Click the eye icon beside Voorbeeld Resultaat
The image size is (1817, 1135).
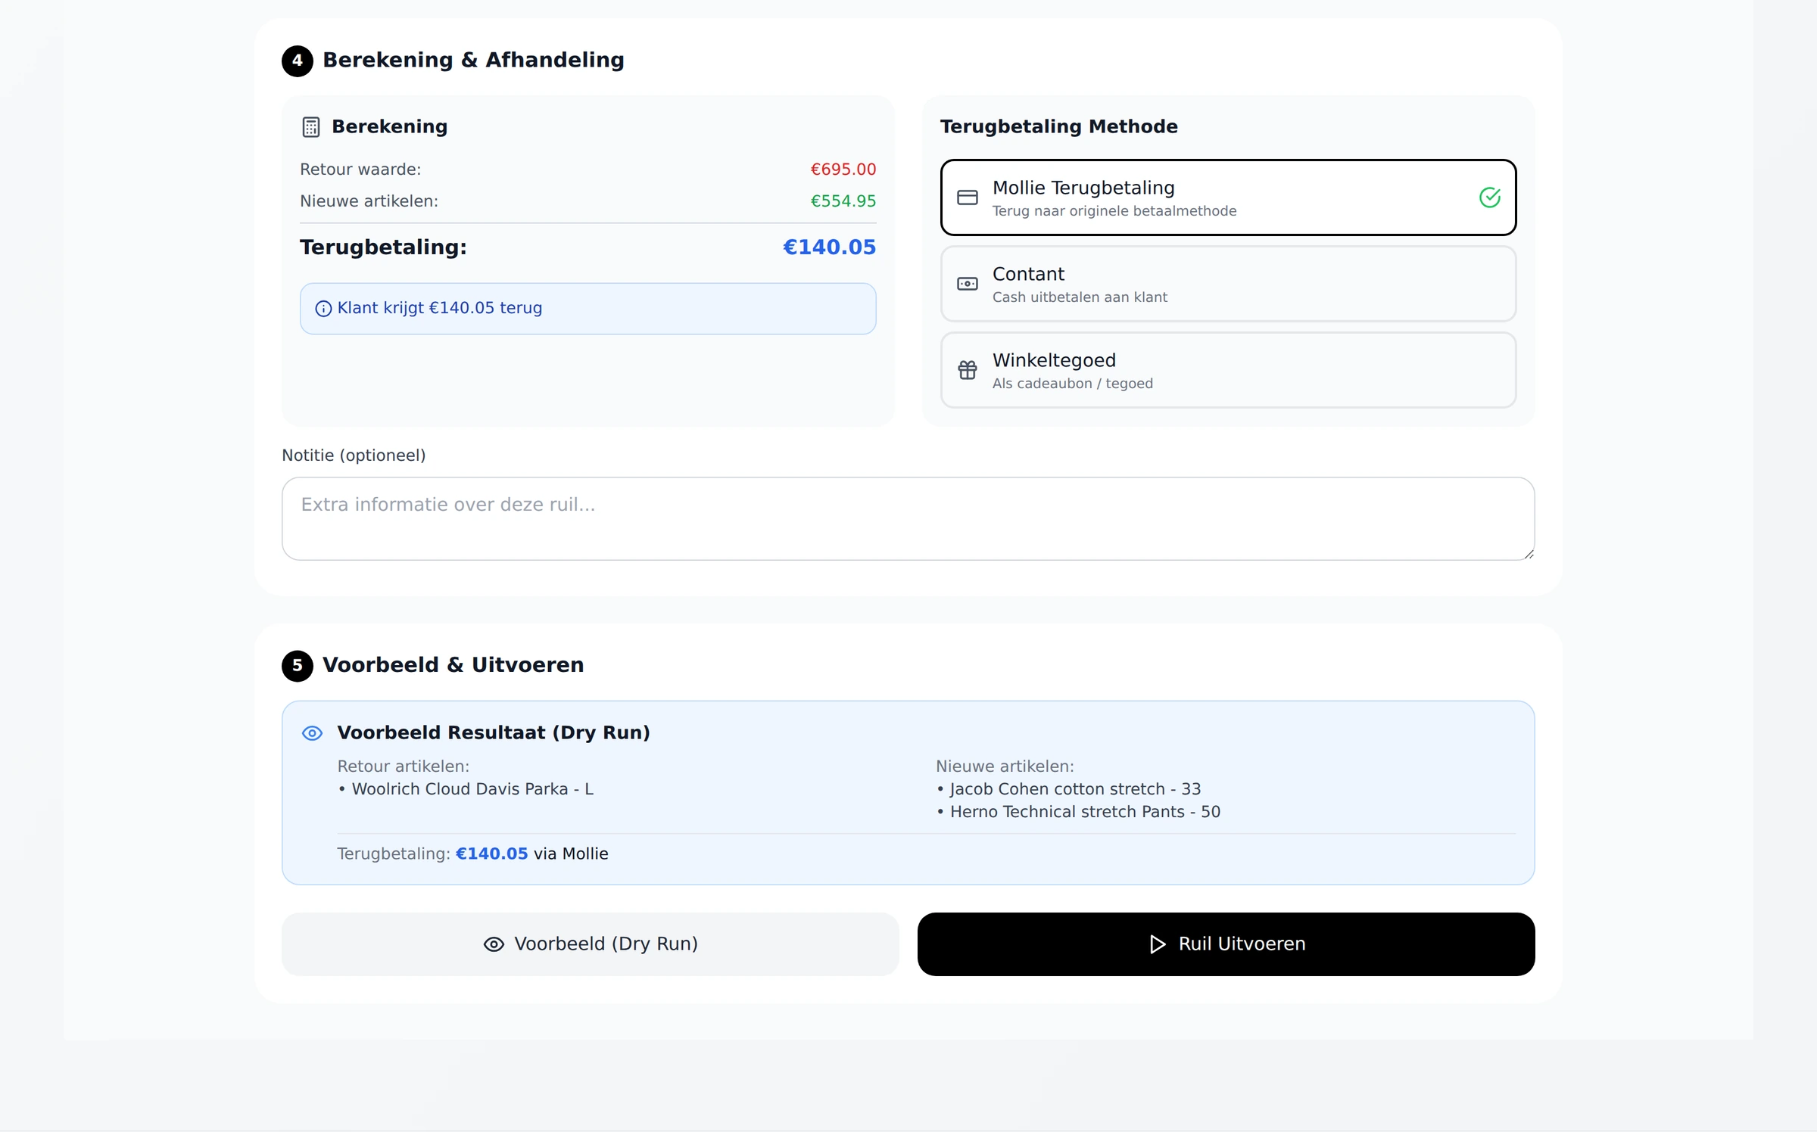tap(312, 733)
